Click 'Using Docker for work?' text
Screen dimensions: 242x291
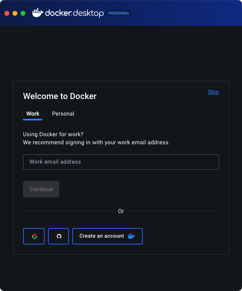[53, 134]
